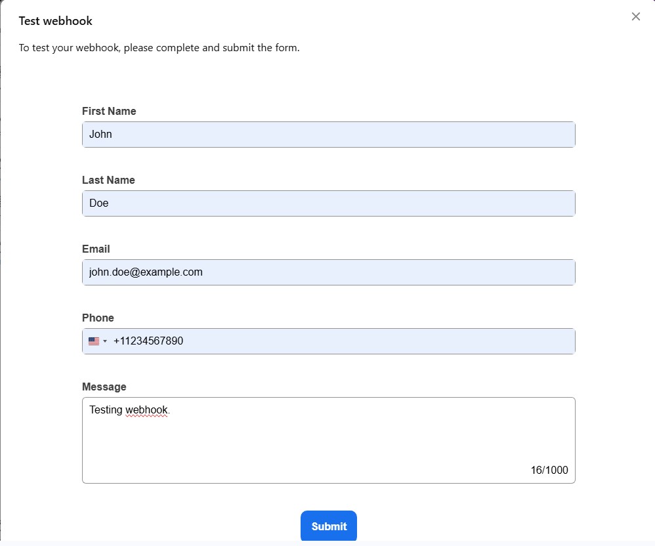The width and height of the screenshot is (655, 546).
Task: Click the form instruction text about completing the form
Action: [x=159, y=48]
